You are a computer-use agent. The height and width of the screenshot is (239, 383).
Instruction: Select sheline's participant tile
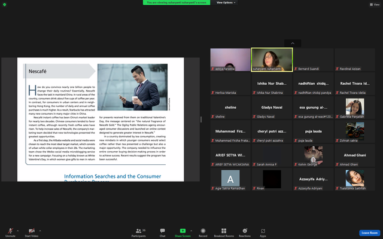[x=230, y=108]
